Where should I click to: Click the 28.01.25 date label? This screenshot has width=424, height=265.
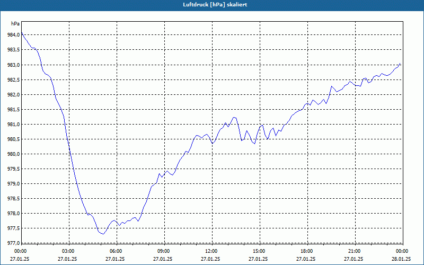pyautogui.click(x=401, y=259)
